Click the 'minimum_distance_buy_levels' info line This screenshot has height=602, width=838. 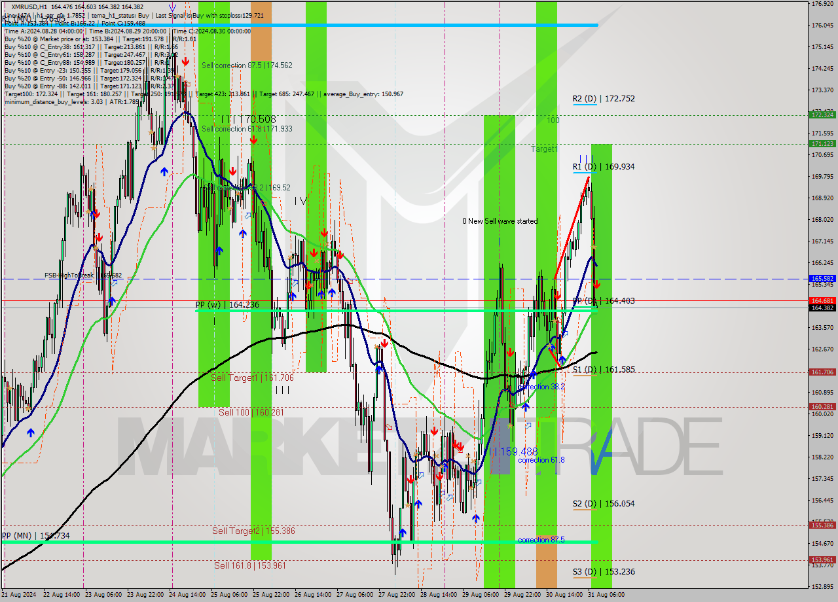(72, 102)
